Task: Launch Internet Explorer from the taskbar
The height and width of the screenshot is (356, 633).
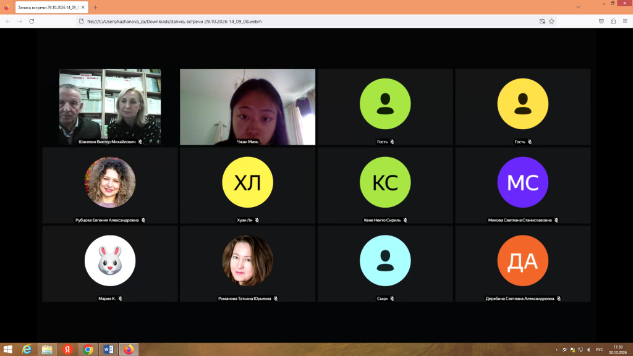Action: 27,349
